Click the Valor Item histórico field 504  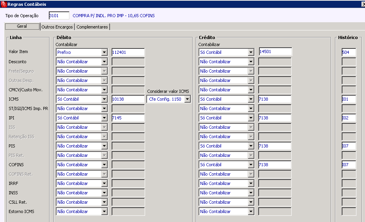(349, 52)
